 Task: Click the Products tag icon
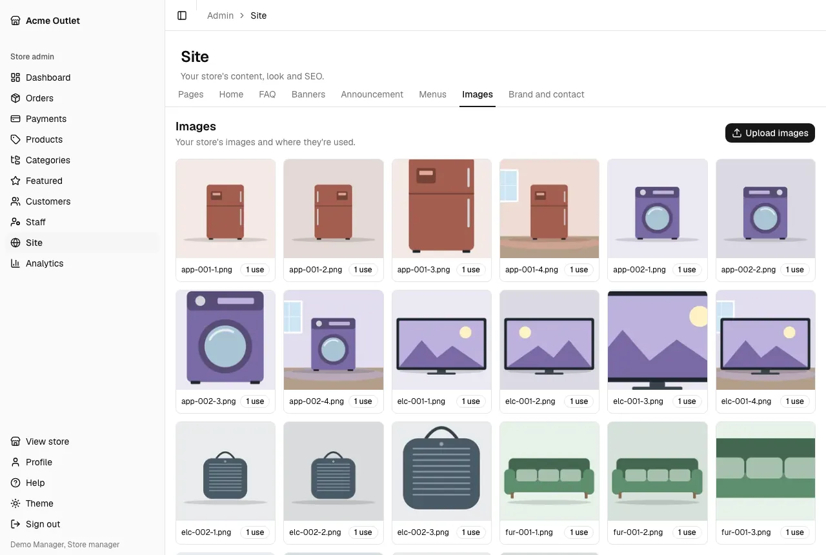point(15,139)
